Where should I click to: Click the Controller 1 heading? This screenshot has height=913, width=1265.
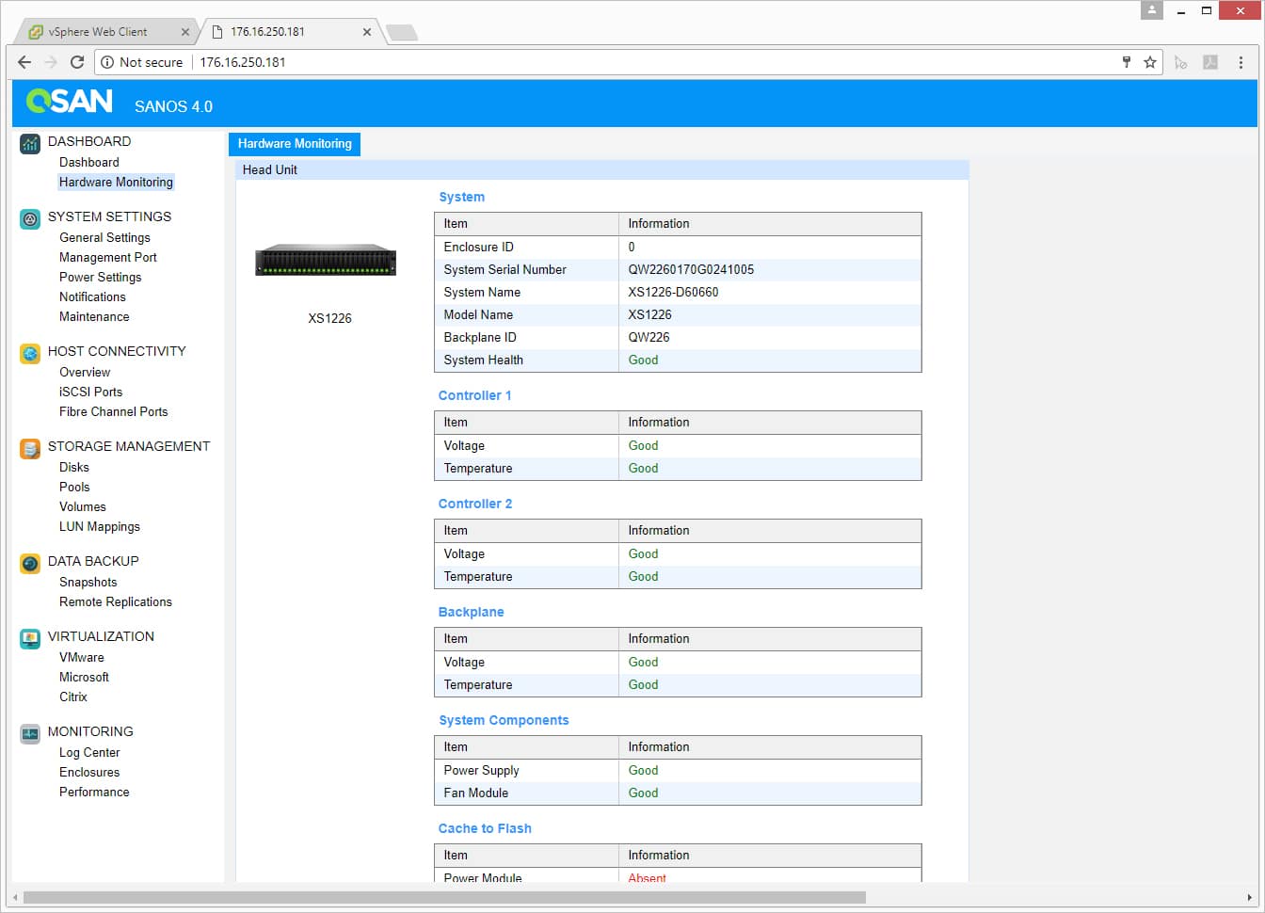point(474,395)
